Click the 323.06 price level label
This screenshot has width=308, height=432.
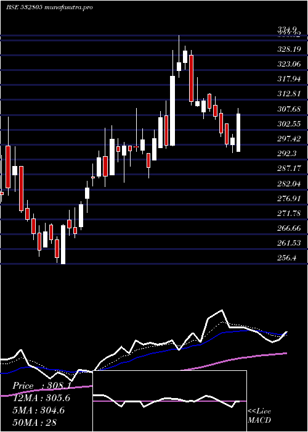coord(289,64)
